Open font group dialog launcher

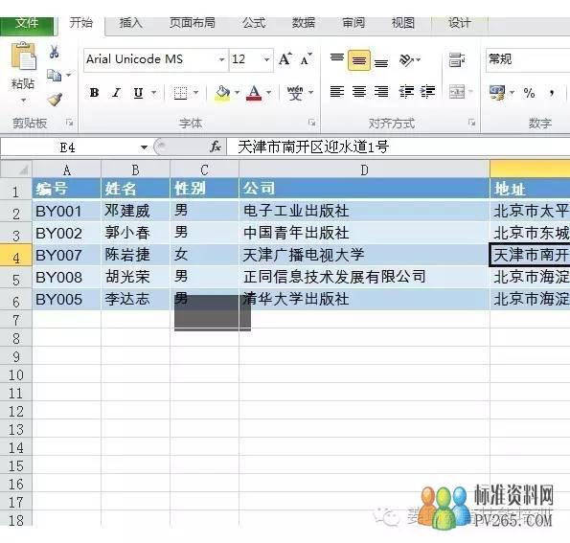[x=311, y=123]
